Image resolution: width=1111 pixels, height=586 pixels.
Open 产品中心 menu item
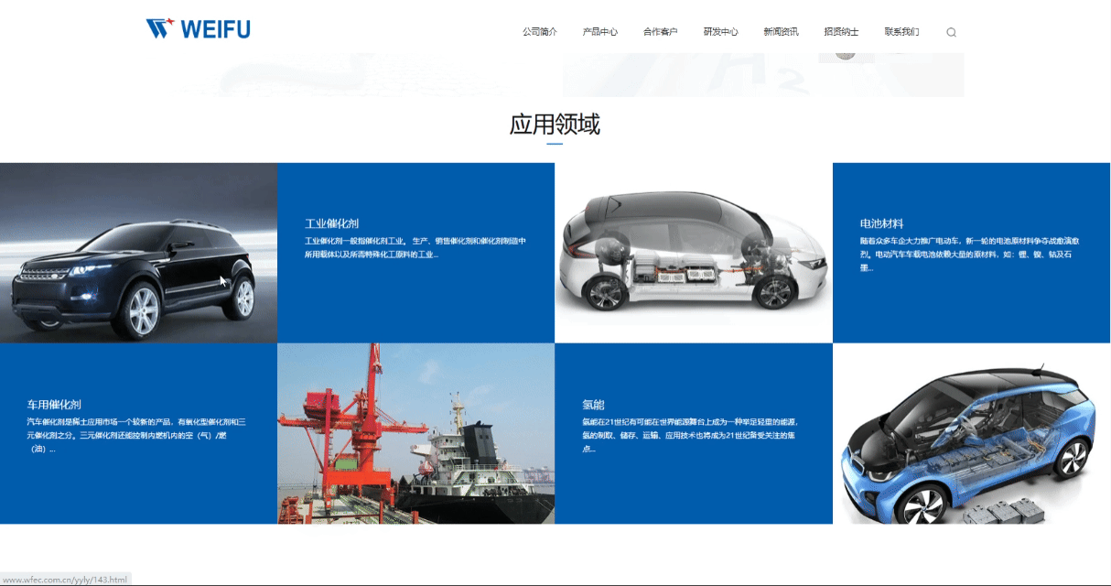click(600, 30)
